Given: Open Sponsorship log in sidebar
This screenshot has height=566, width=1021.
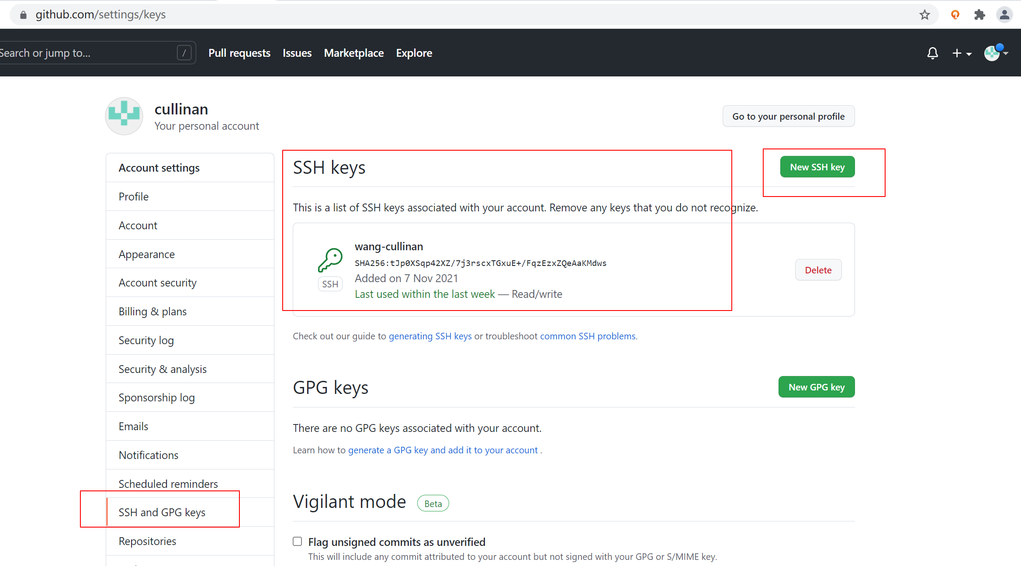Looking at the screenshot, I should 190,397.
